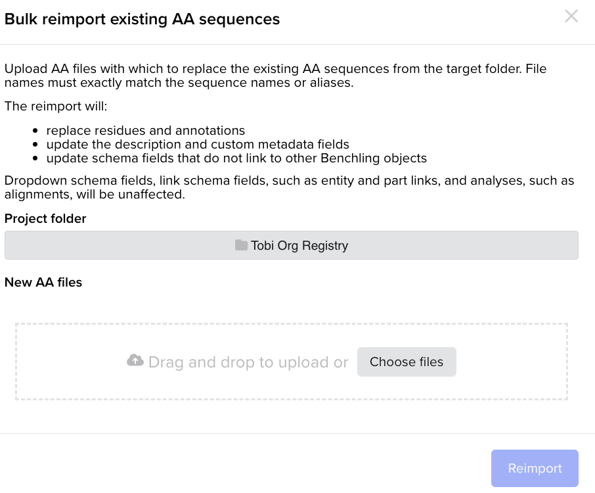Click the "Drag and drop to upload or" text
Screen dimensions: 595x493
[248, 362]
